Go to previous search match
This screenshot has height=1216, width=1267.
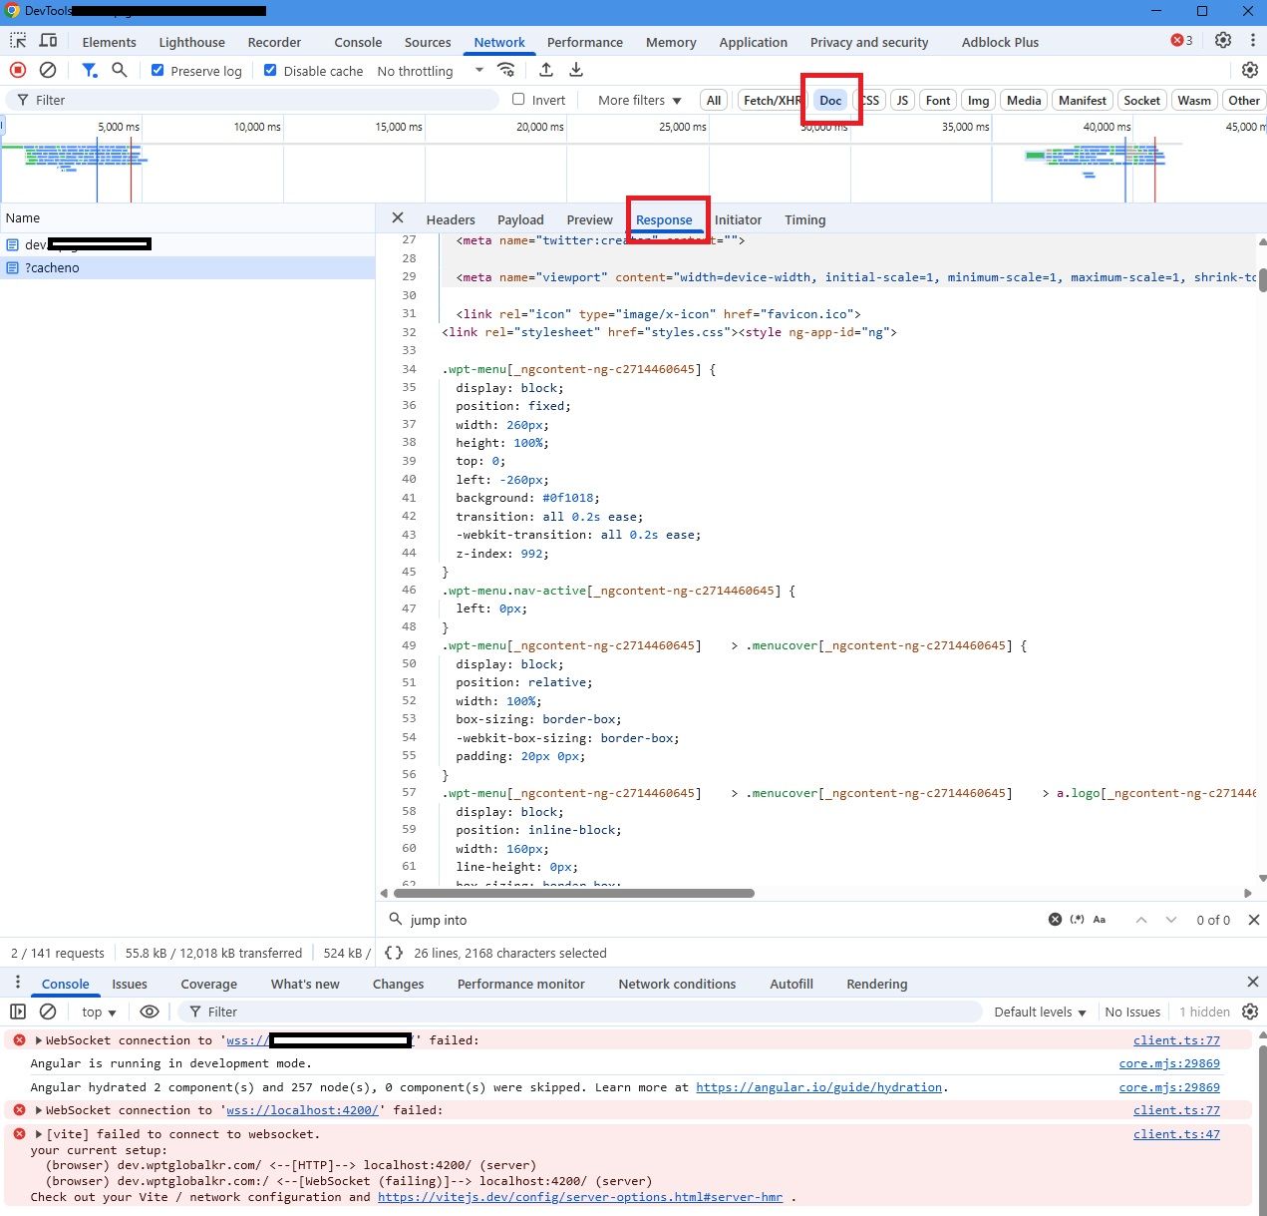pyautogui.click(x=1141, y=920)
